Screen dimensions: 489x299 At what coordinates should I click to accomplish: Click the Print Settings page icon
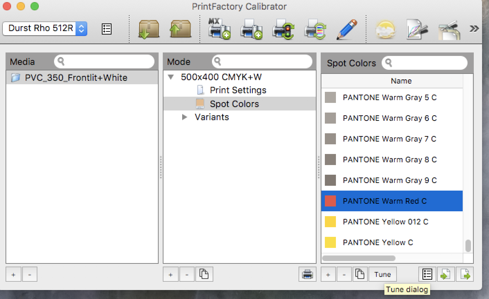(x=200, y=90)
